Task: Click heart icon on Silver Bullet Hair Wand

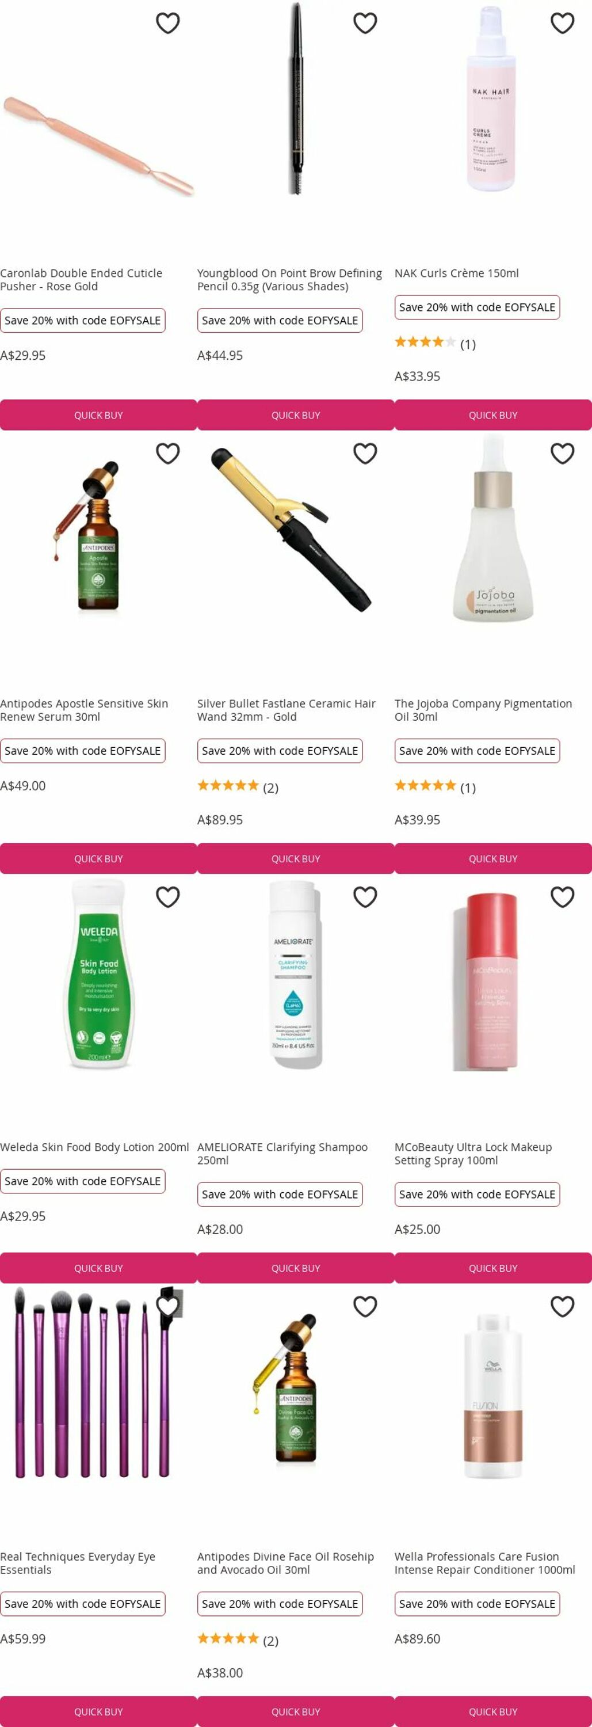Action: pyautogui.click(x=365, y=454)
